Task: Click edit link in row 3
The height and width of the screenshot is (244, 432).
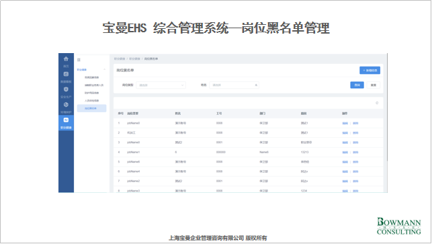Action: tap(345, 143)
